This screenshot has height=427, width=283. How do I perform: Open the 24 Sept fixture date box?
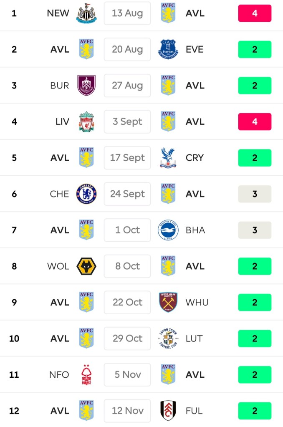coord(127,194)
